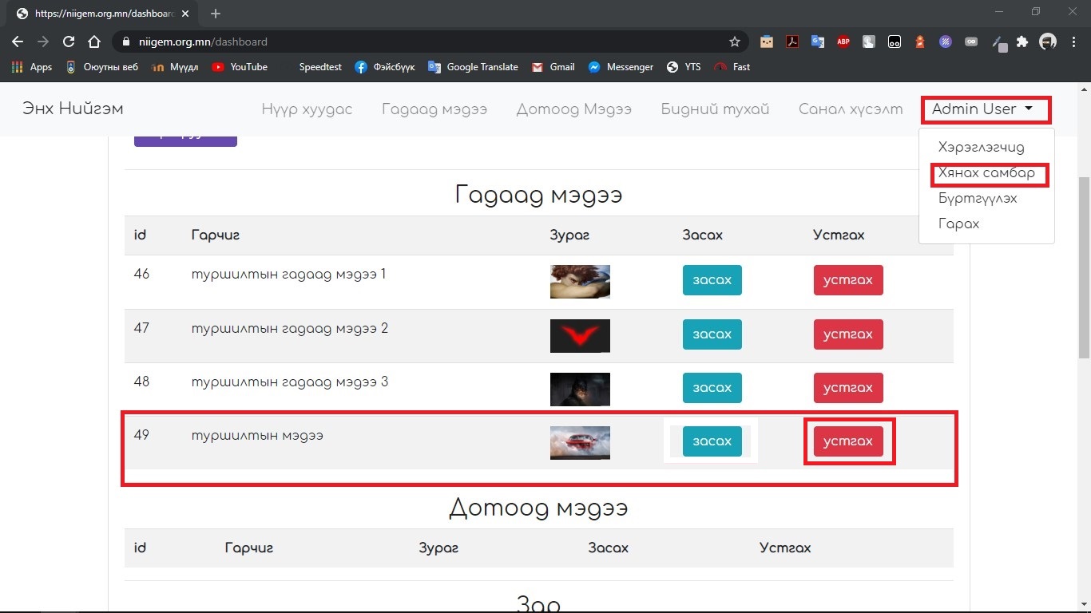The width and height of the screenshot is (1091, 613).
Task: Click the Adobe Acrobat extension icon
Action: (x=791, y=42)
